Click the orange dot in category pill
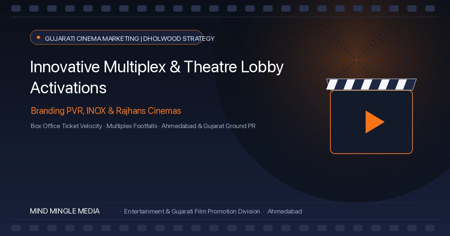The image size is (450, 236). tap(38, 37)
